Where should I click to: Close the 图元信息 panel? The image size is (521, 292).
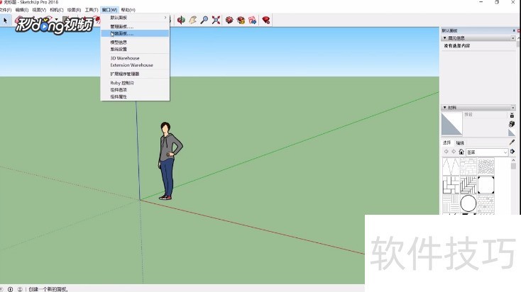[512, 38]
